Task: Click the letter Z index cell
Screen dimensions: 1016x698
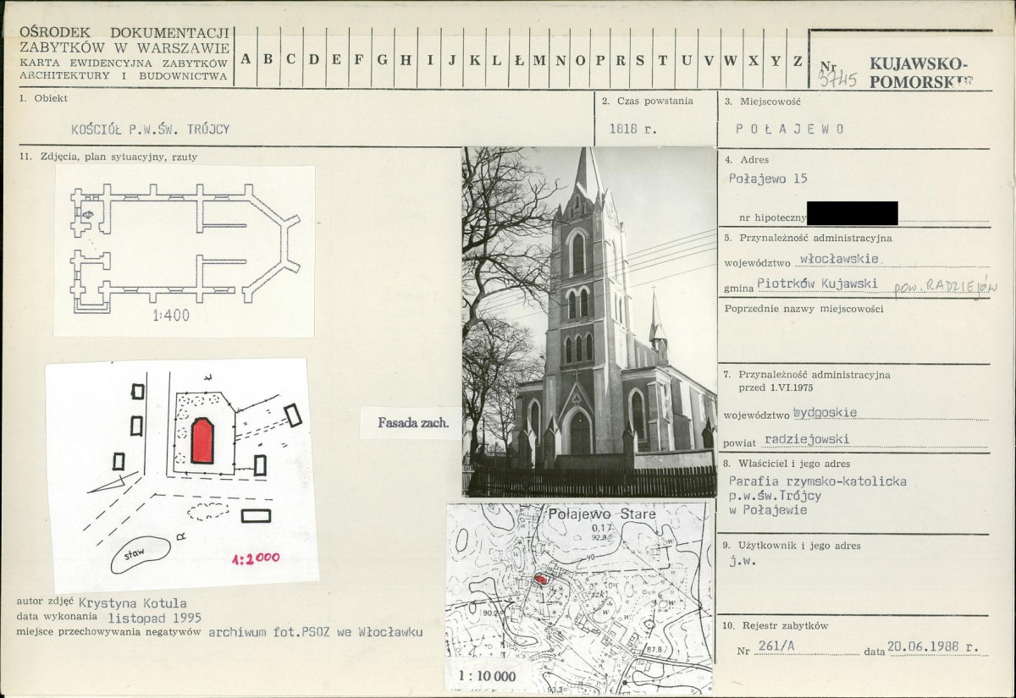Action: click(797, 59)
